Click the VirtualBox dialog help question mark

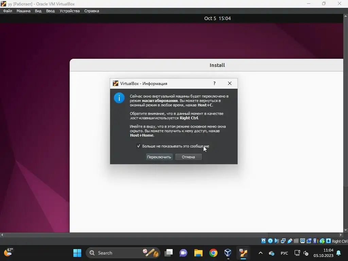pos(214,83)
